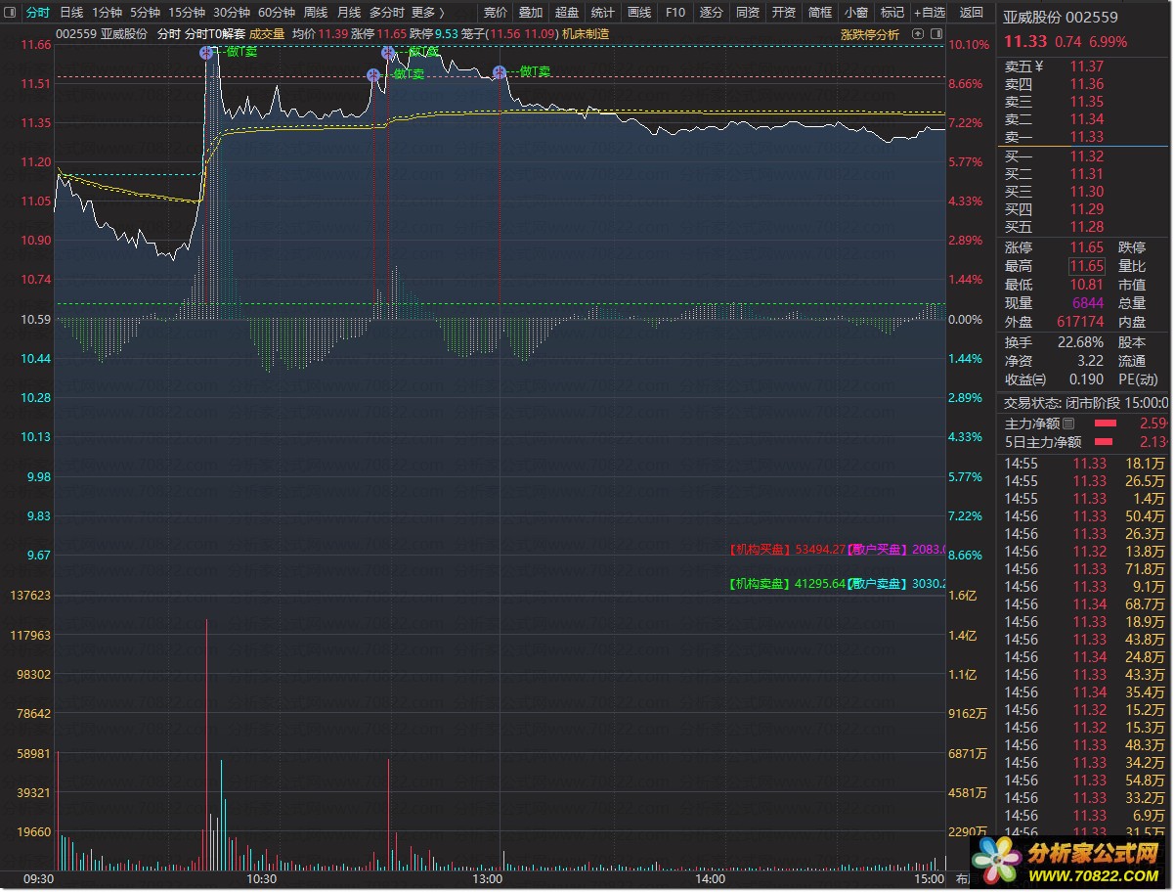Open the 周线 weekly chart tab
Image resolution: width=1175 pixels, height=892 pixels.
(x=316, y=13)
